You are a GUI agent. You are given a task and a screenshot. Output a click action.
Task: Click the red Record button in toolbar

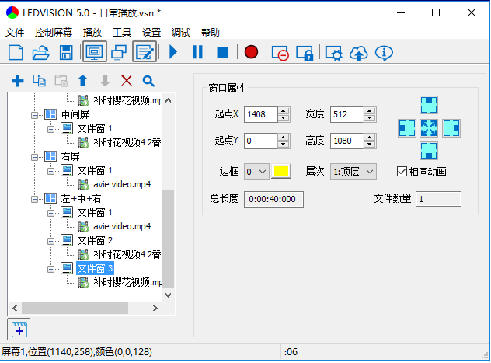tap(251, 53)
